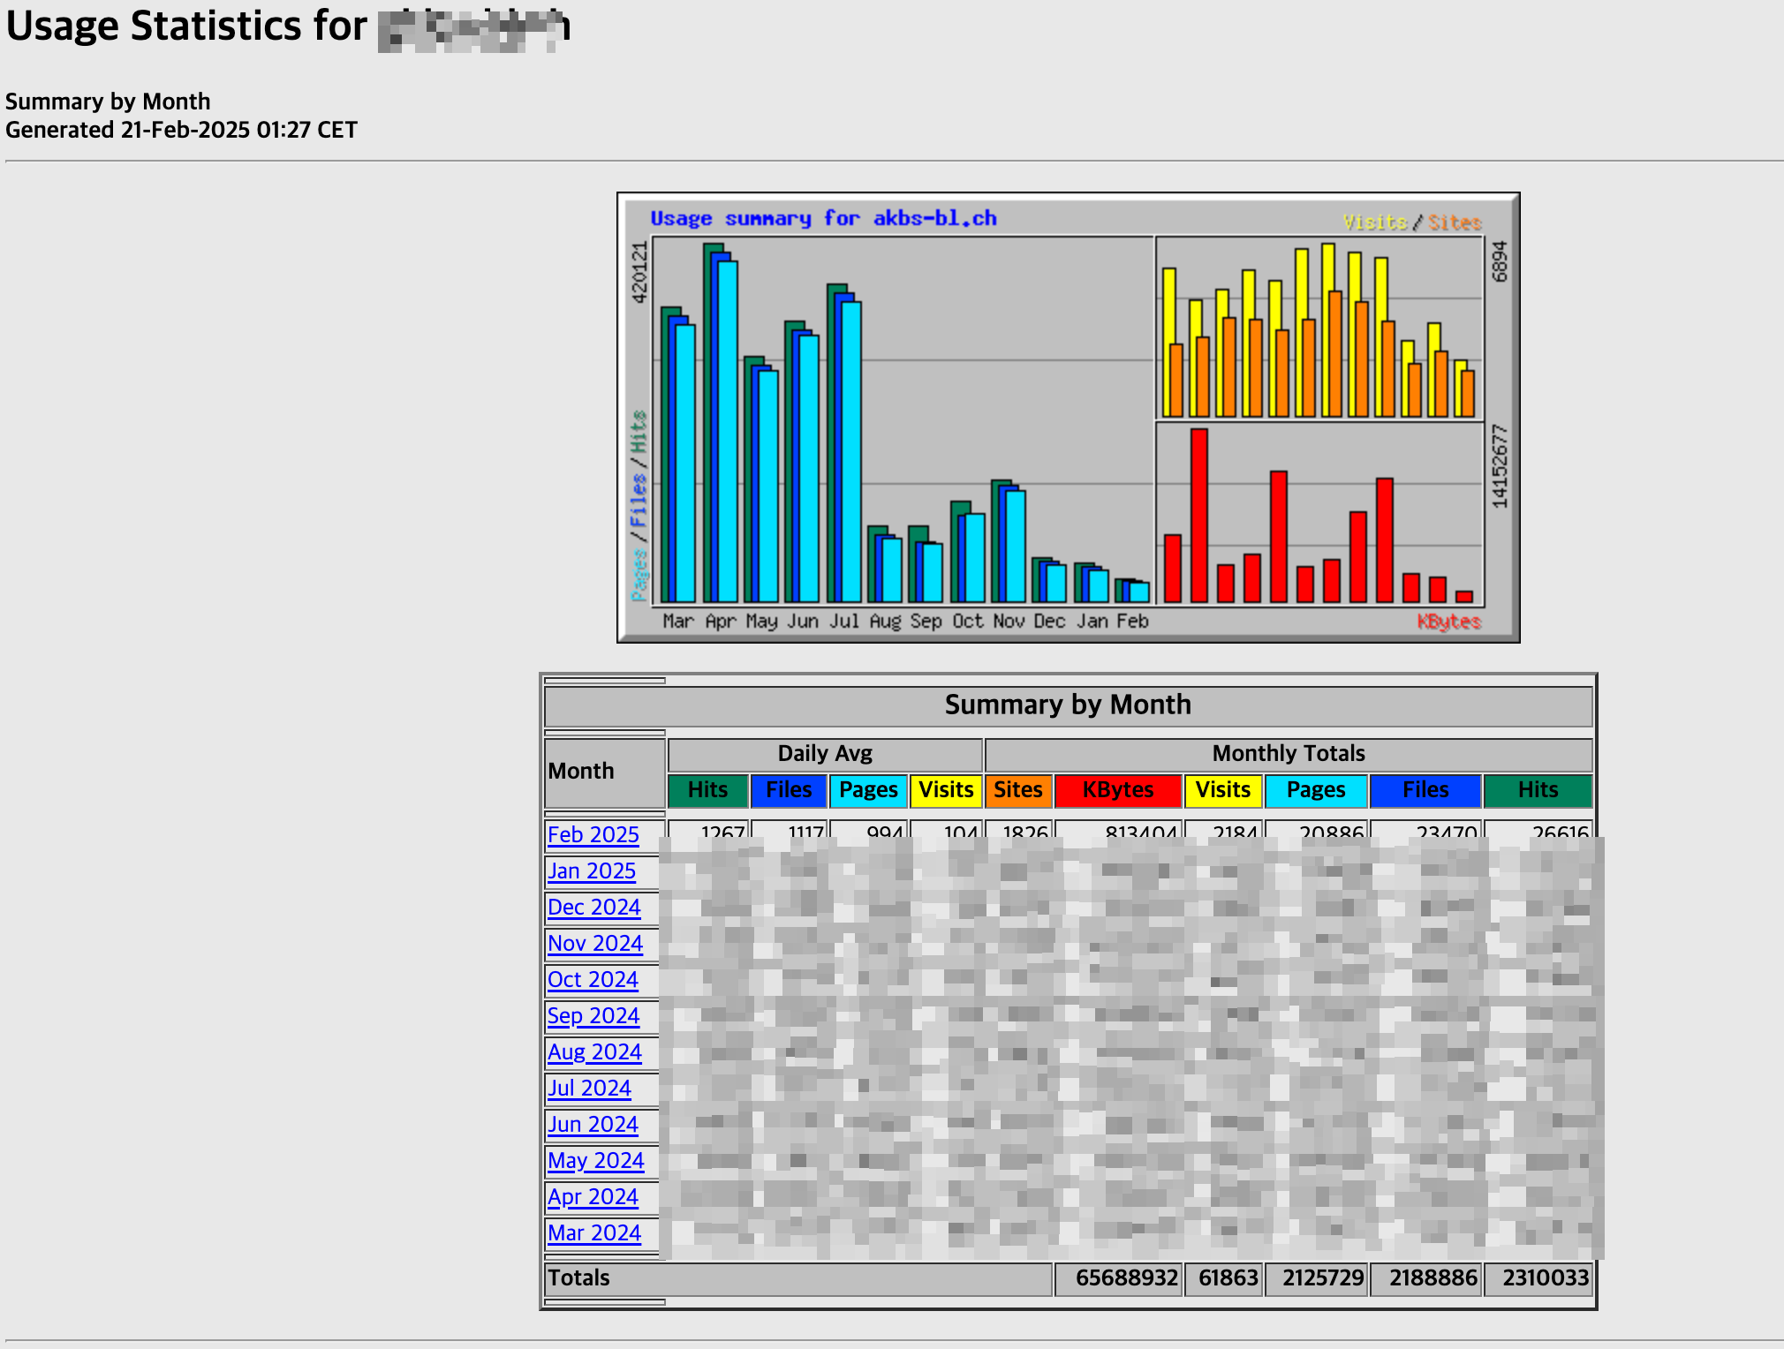The height and width of the screenshot is (1349, 1784).
Task: Click the red KBytes column header
Action: click(x=1117, y=790)
